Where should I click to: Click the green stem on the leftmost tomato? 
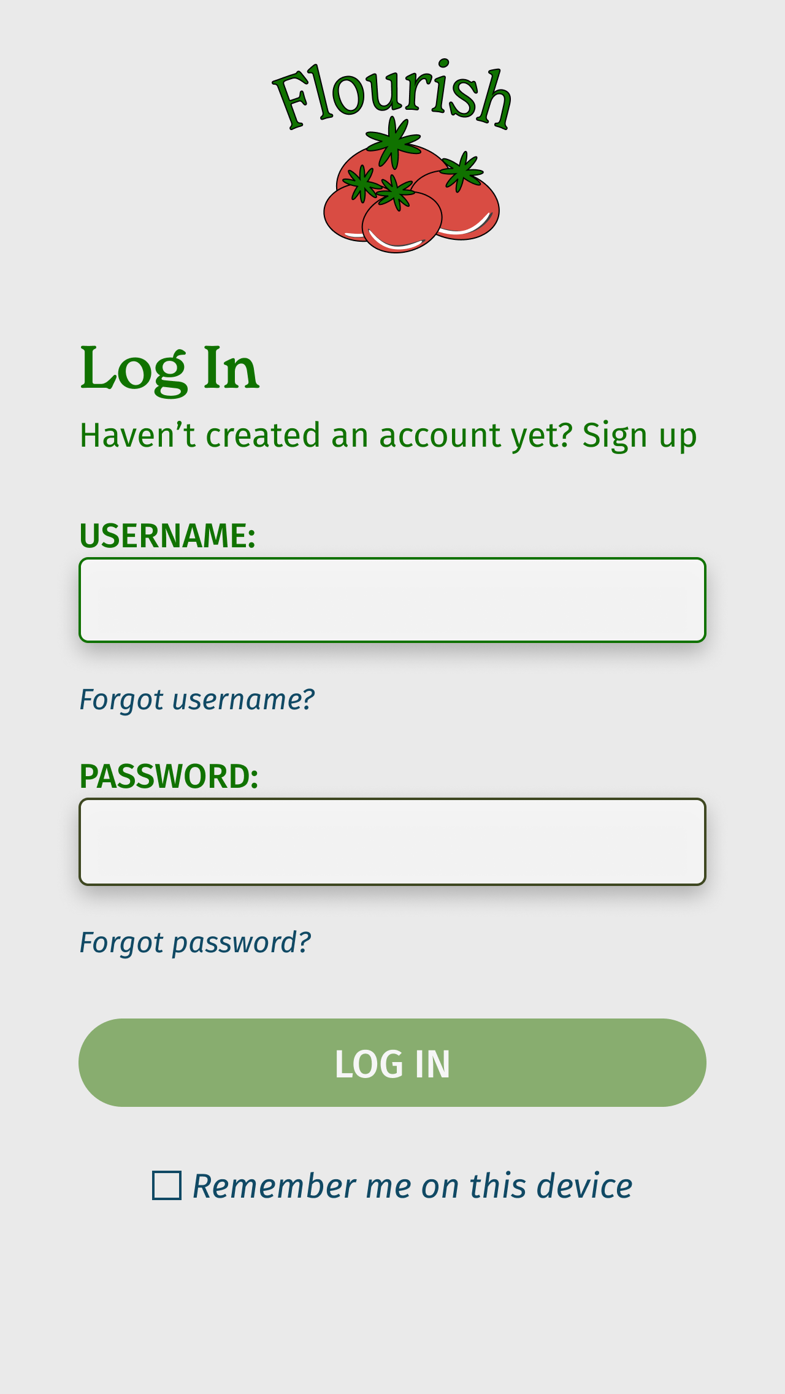coord(362,183)
